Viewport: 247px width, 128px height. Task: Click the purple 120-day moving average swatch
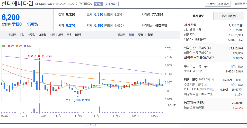click(x=25, y=46)
